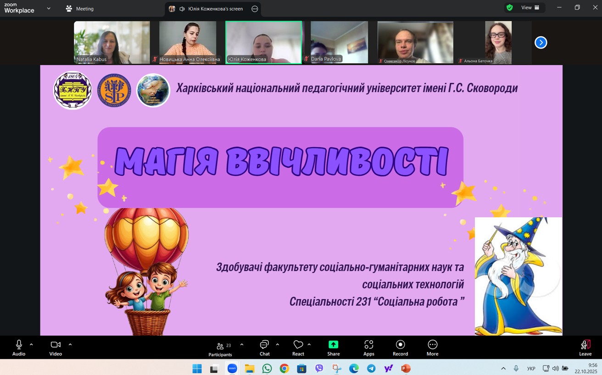This screenshot has width=602, height=375.
Task: Expand the video settings arrow
Action: [70, 344]
